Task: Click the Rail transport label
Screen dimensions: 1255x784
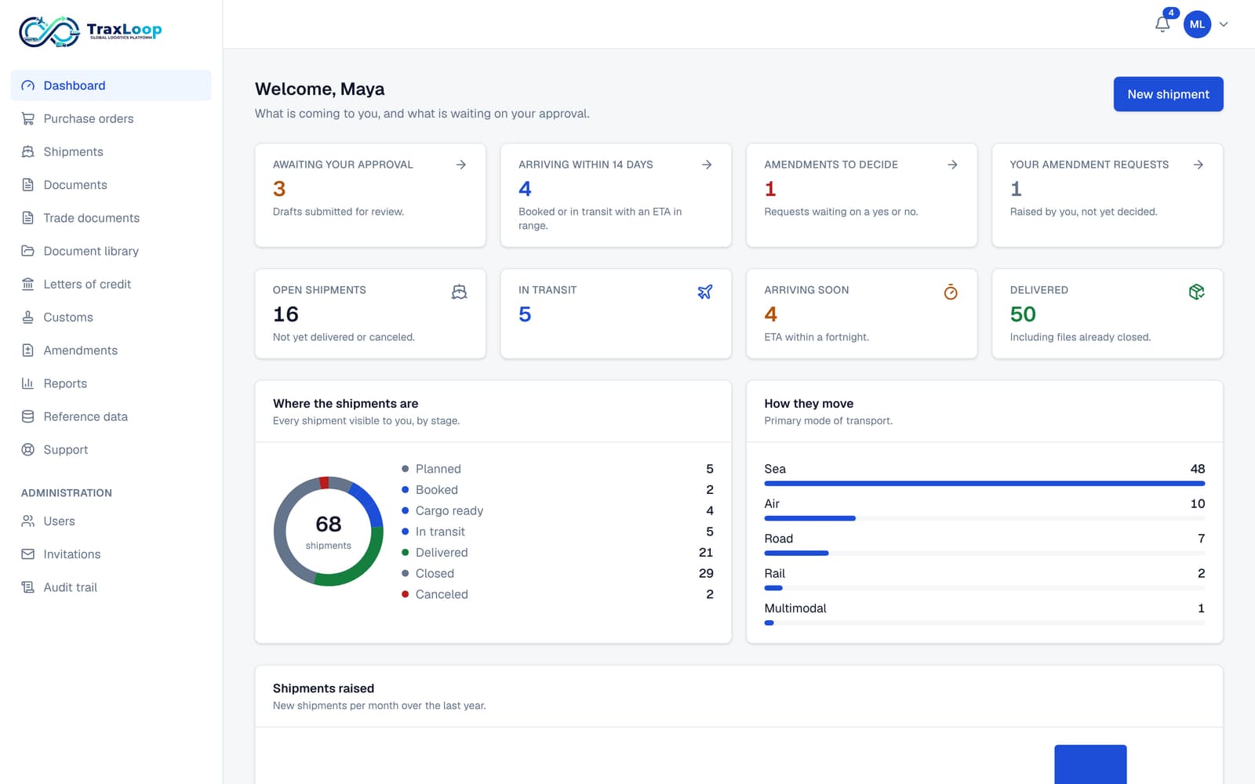Action: 774,573
